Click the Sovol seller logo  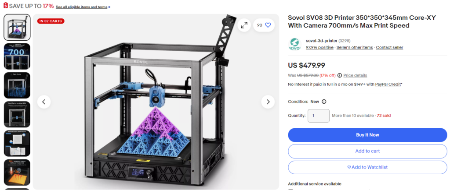pyautogui.click(x=295, y=44)
